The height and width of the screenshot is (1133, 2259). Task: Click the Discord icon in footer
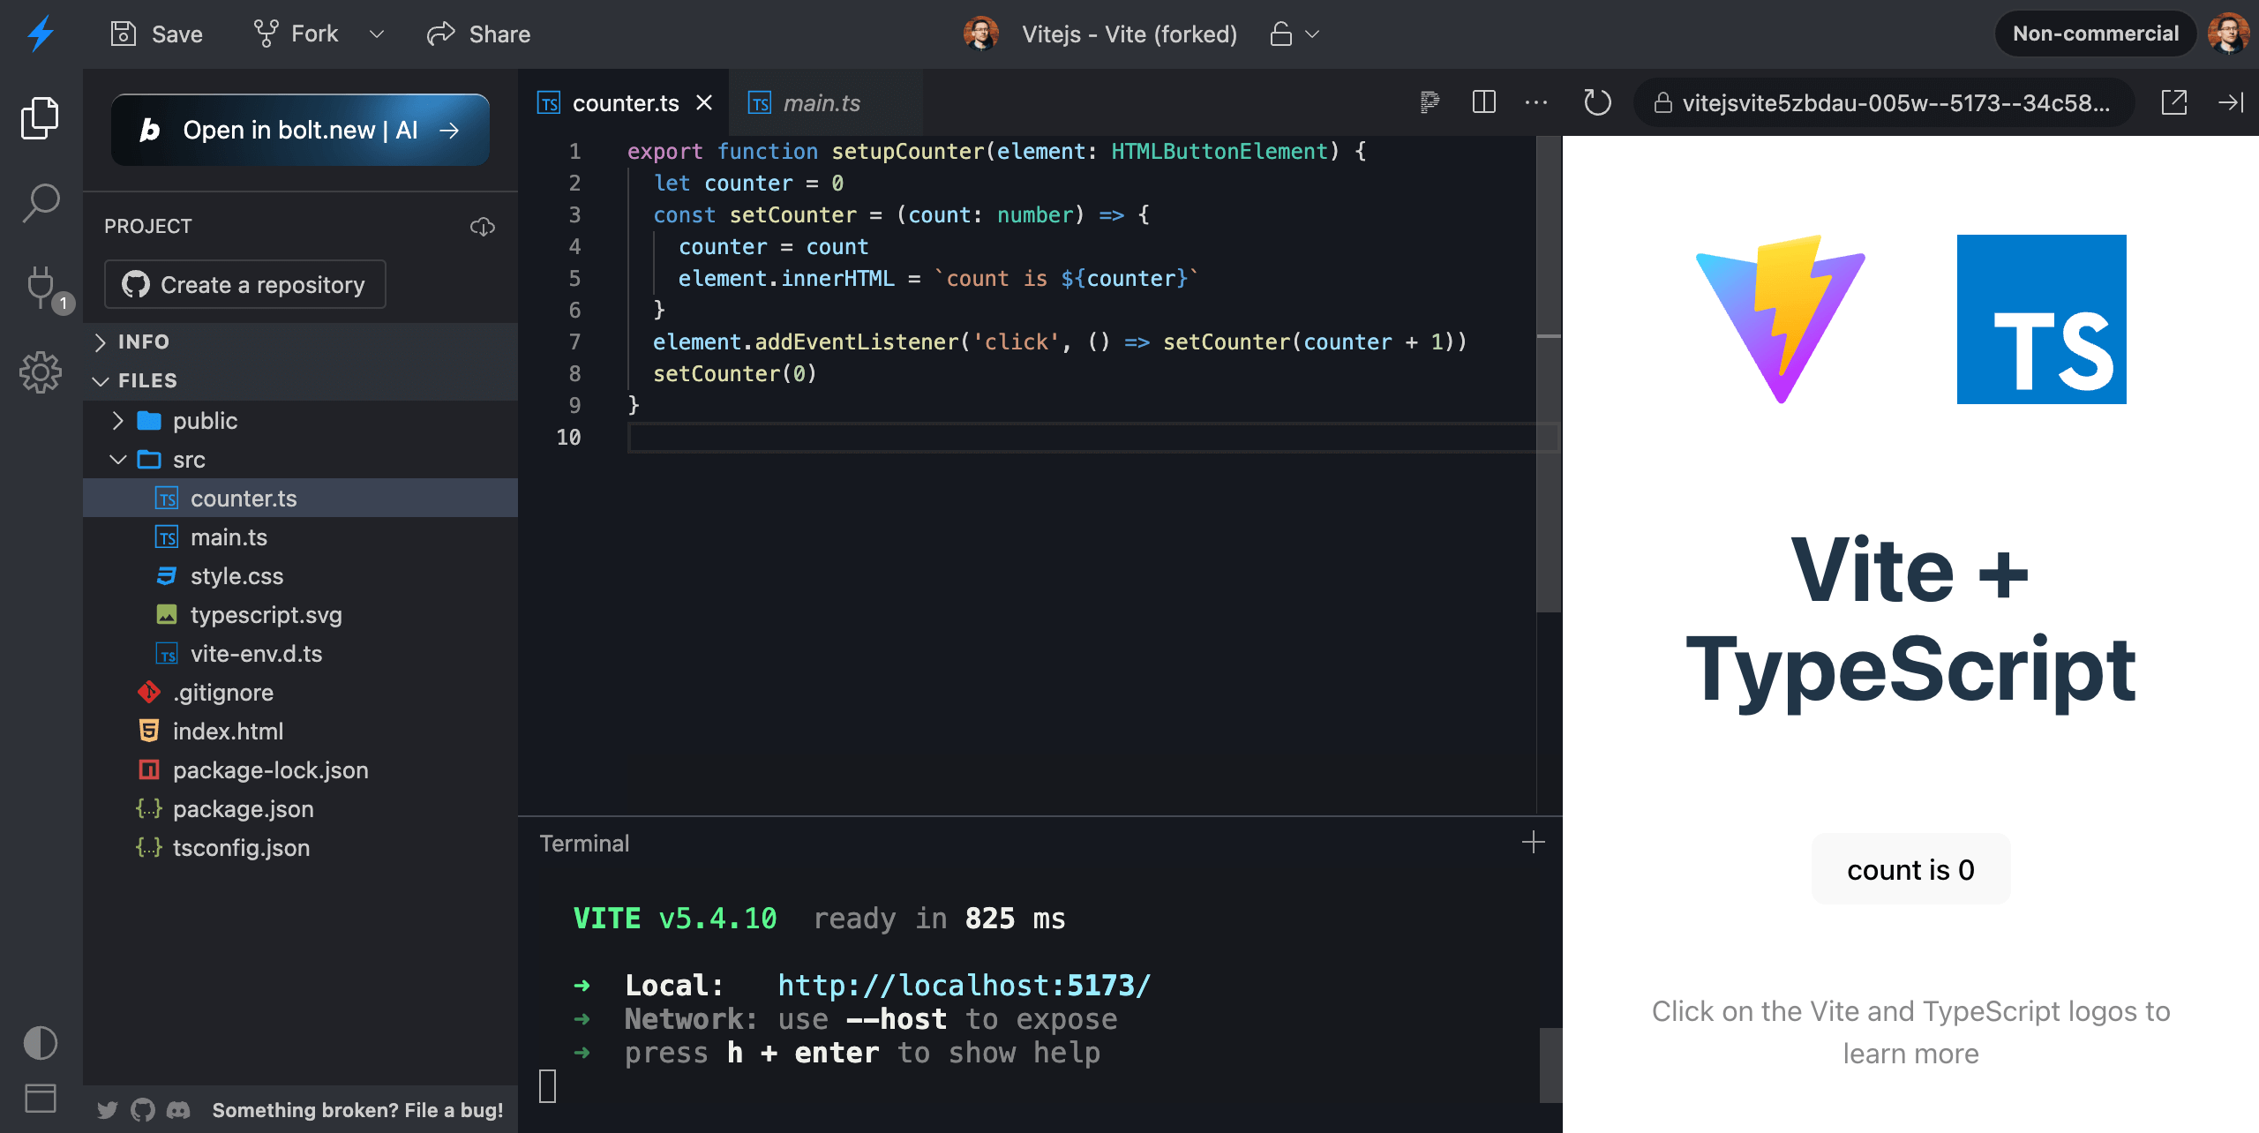coord(179,1110)
